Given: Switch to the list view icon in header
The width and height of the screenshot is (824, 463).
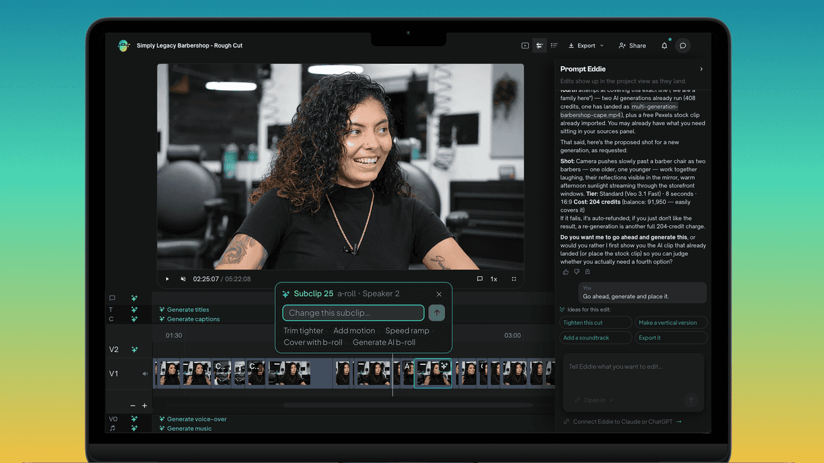Looking at the screenshot, I should [554, 46].
